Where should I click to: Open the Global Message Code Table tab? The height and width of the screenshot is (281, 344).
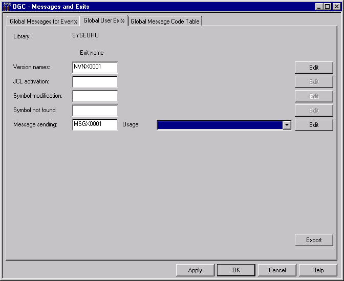[165, 21]
